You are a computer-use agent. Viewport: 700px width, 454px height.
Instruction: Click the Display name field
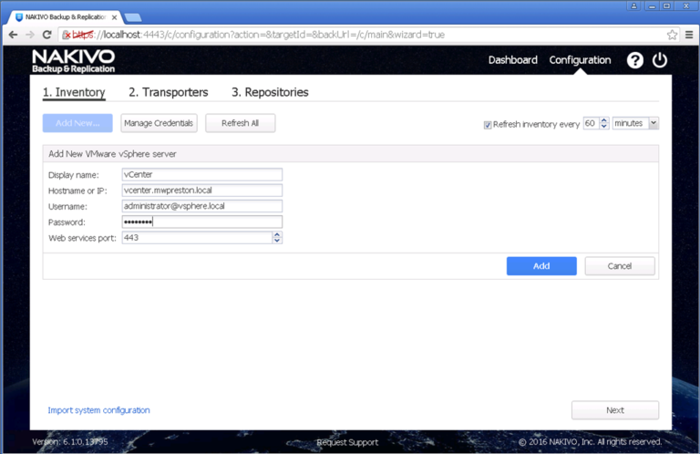tap(201, 174)
